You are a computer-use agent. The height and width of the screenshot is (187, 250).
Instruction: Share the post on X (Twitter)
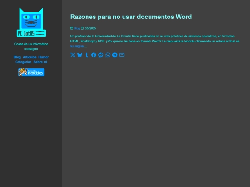73,55
